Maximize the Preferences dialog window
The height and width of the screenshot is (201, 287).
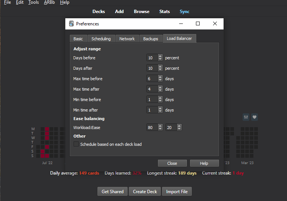coord(198,23)
